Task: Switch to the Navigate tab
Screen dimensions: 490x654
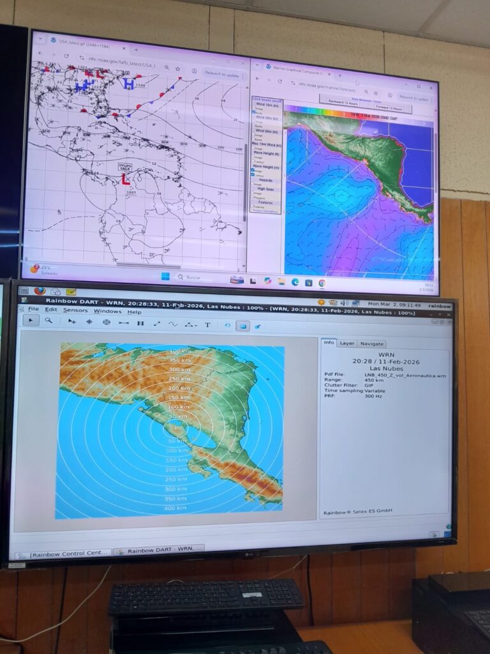Action: (x=372, y=344)
